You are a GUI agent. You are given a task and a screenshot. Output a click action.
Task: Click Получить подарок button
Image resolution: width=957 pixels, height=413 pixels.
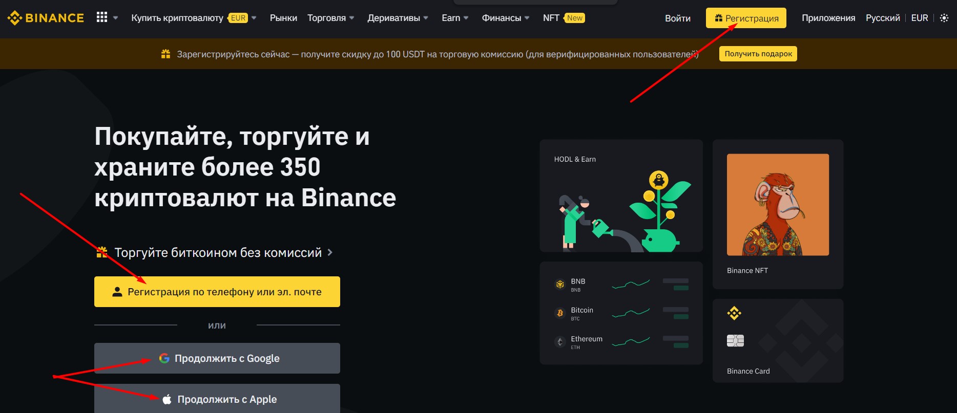tap(758, 54)
